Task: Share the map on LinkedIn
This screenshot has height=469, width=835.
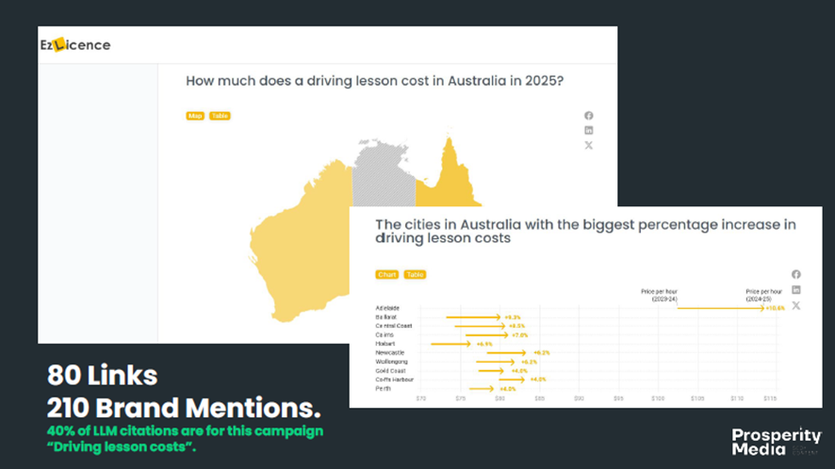Action: tap(589, 130)
